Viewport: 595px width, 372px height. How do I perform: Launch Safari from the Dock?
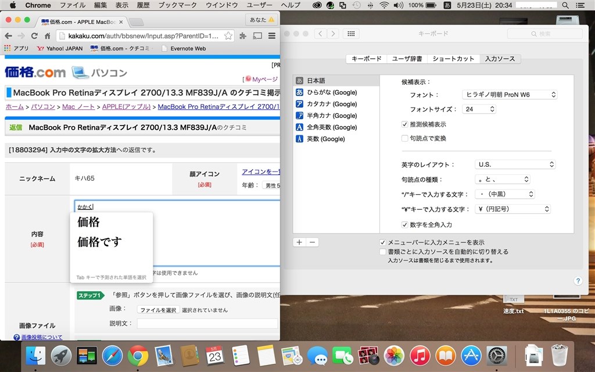click(x=112, y=356)
